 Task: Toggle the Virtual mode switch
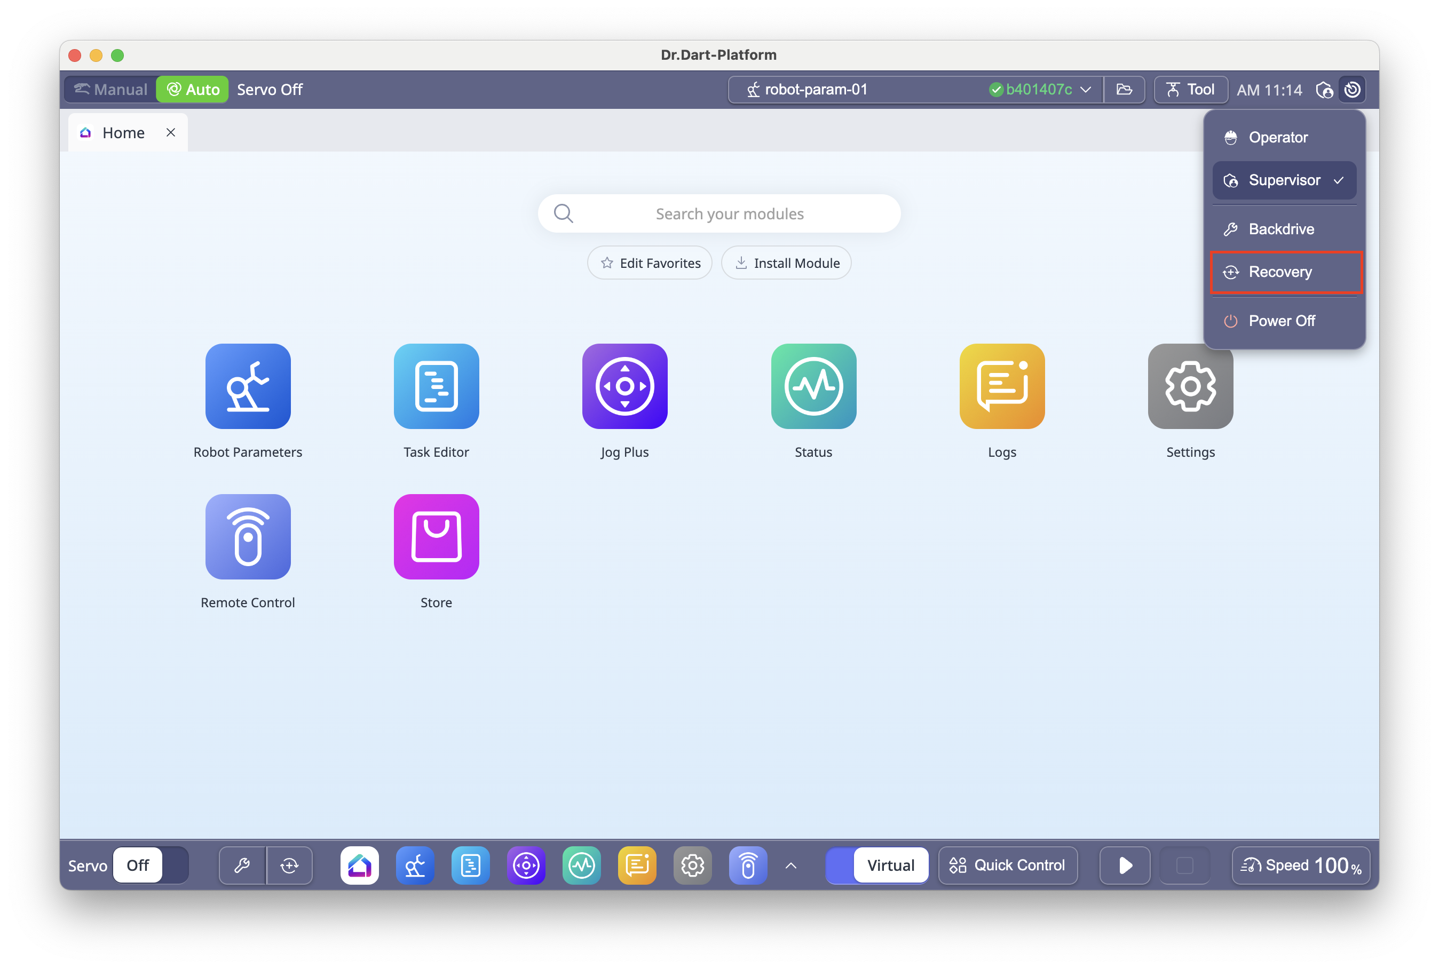876,865
